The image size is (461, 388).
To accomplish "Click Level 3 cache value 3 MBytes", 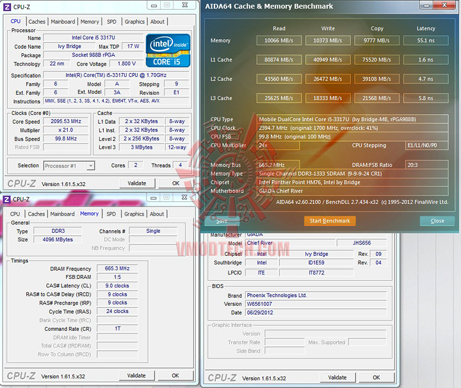I will (142, 148).
